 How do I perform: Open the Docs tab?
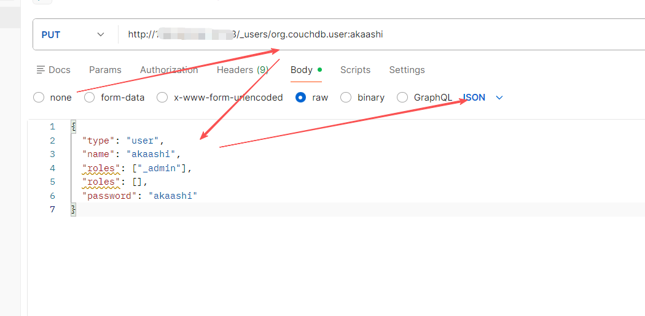pos(53,70)
